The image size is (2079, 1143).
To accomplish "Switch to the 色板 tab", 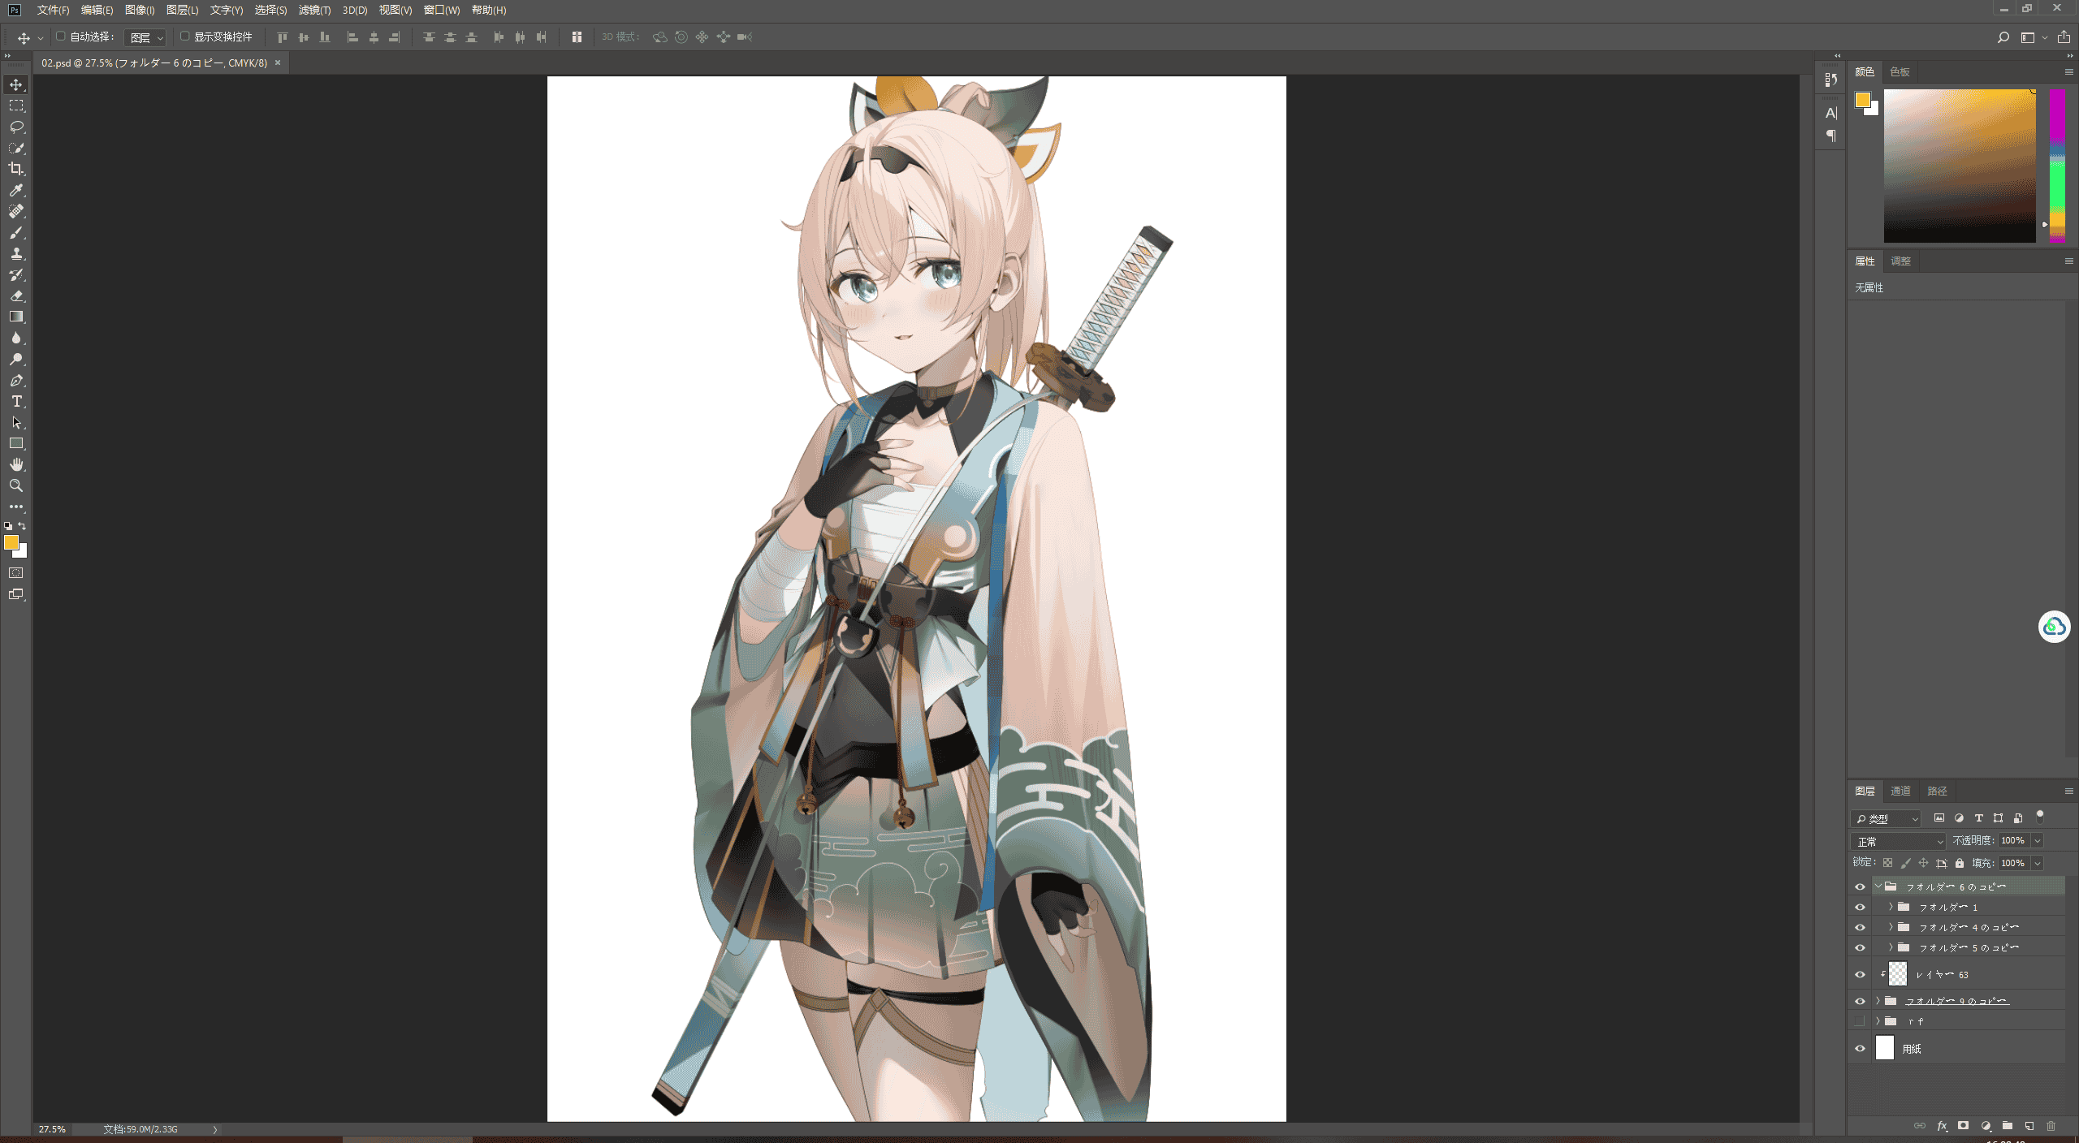I will coord(1900,71).
